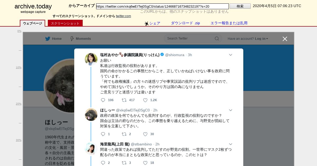Open 塩村あやか参議院議員 profile name

[130, 55]
